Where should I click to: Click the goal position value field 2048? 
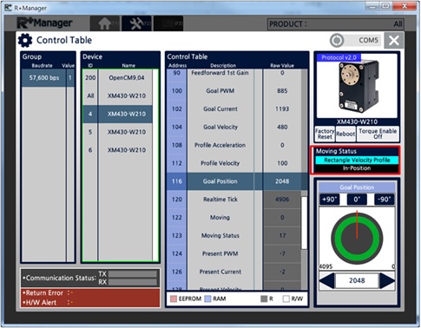click(357, 280)
